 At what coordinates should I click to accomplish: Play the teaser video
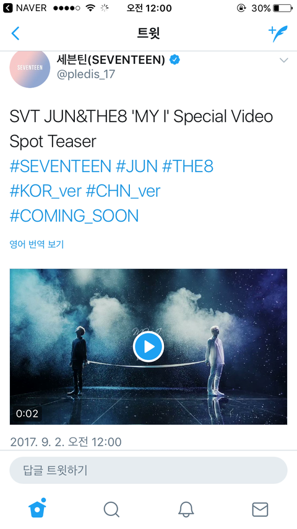coord(148,346)
